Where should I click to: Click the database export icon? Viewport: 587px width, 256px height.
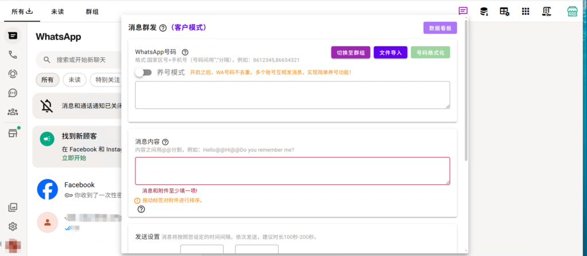click(x=484, y=11)
